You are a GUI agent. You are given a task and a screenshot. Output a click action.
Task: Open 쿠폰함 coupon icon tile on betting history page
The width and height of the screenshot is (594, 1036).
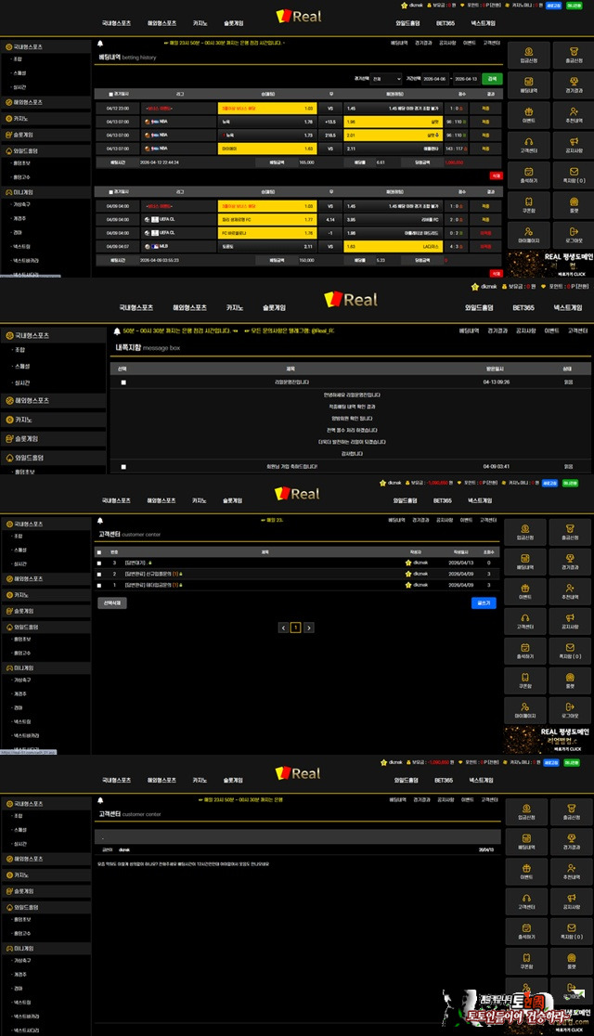tap(529, 205)
